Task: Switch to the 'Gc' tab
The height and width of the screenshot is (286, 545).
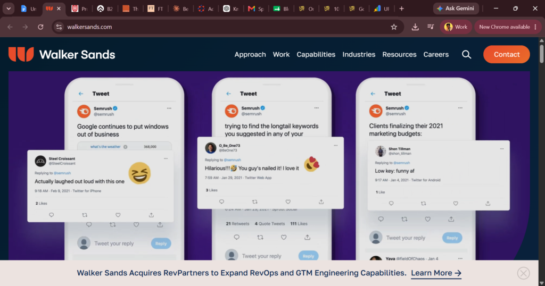Action: 357,9
